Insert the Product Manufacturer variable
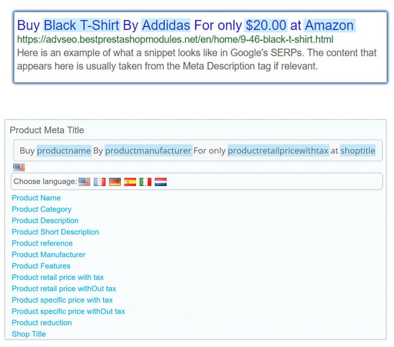This screenshot has width=394, height=347. click(49, 254)
